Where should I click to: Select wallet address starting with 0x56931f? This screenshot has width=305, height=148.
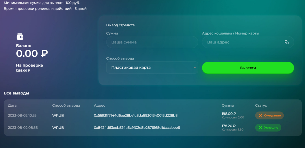(x=136, y=116)
